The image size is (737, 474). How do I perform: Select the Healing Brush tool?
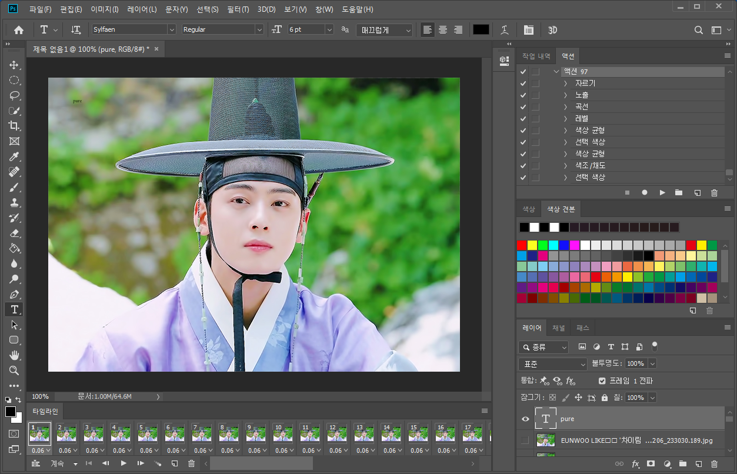pos(14,172)
